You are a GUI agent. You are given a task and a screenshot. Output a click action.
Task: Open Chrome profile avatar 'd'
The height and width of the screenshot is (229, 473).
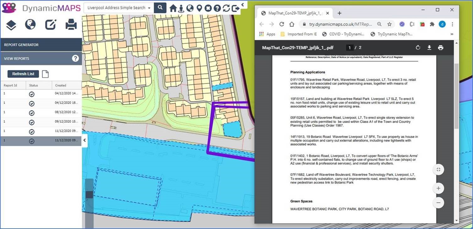[442, 24]
